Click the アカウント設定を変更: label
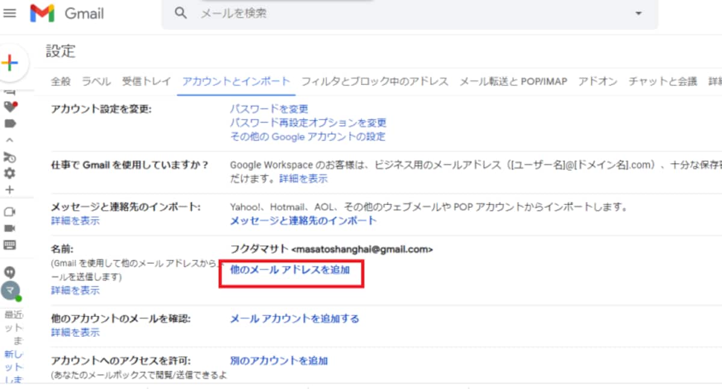Screen dimensions: 722x389 pos(102,109)
